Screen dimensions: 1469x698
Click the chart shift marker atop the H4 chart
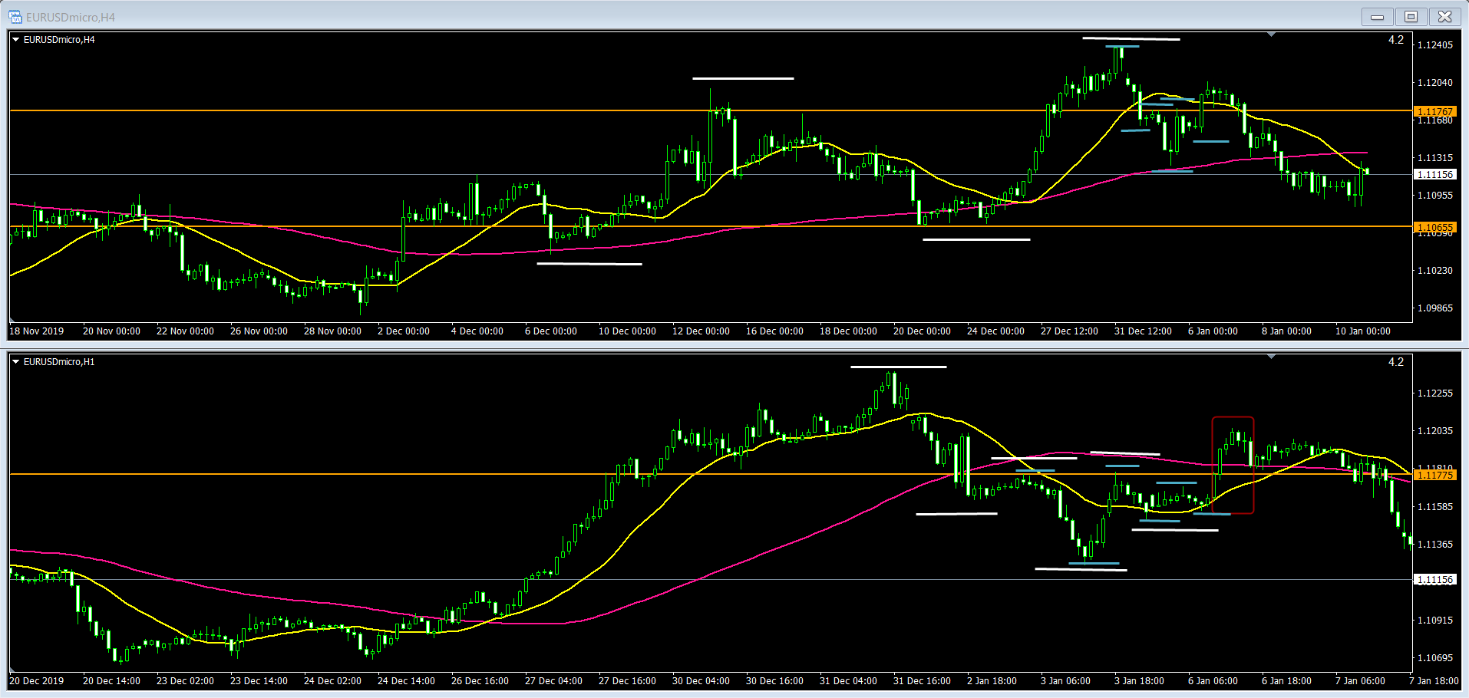(x=1272, y=35)
